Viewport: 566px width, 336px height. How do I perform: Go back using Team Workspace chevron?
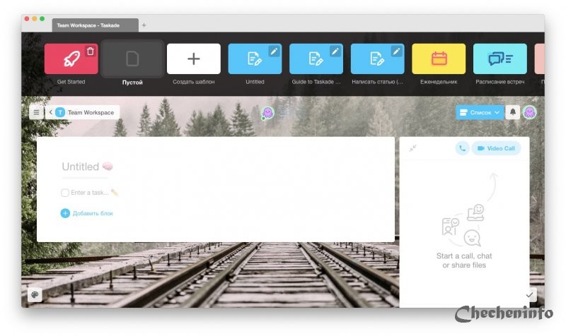(50, 112)
